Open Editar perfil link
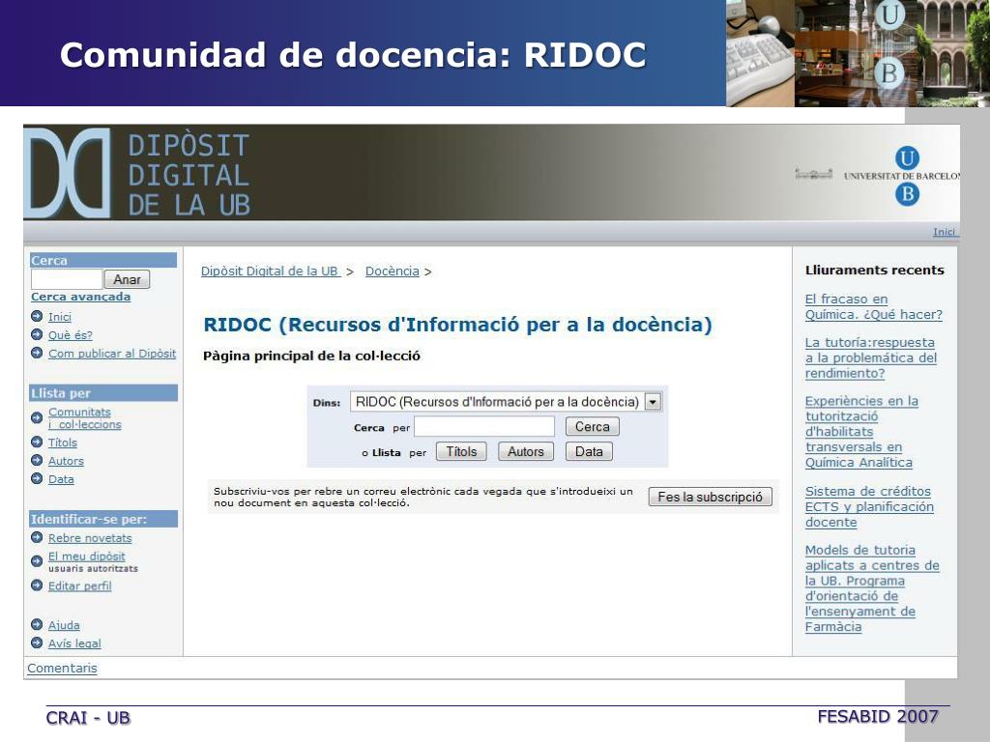The width and height of the screenshot is (990, 742). (79, 585)
